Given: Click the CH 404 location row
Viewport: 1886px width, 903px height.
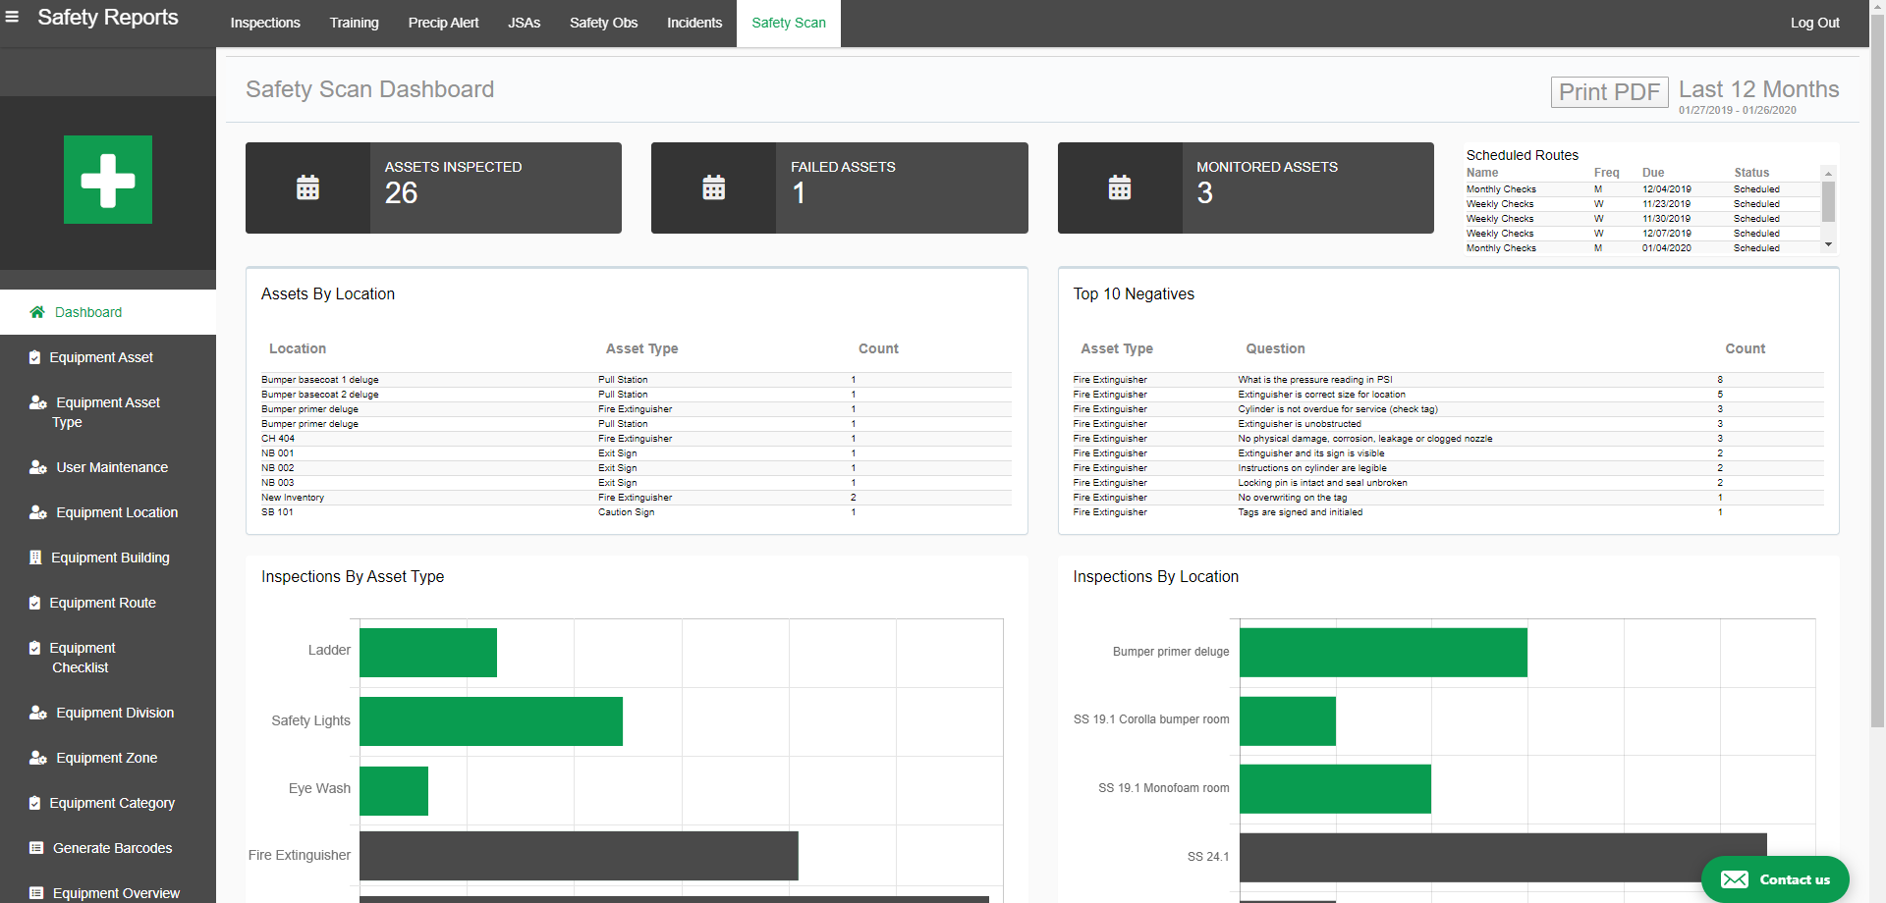Looking at the screenshot, I should pos(637,439).
